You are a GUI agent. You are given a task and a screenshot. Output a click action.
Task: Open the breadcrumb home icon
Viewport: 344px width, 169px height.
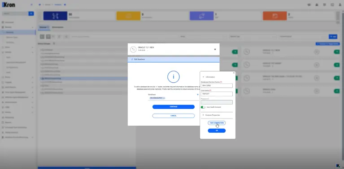(40, 4)
